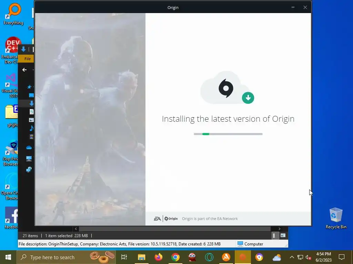The image size is (353, 264).
Task: Select the facebook desktop shortcut
Action: click(11, 218)
